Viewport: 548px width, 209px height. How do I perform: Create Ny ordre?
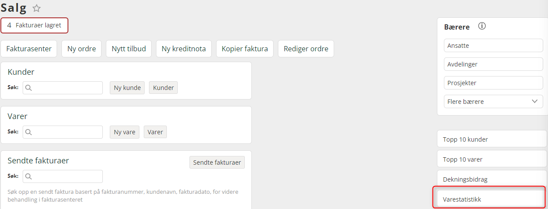tap(81, 49)
